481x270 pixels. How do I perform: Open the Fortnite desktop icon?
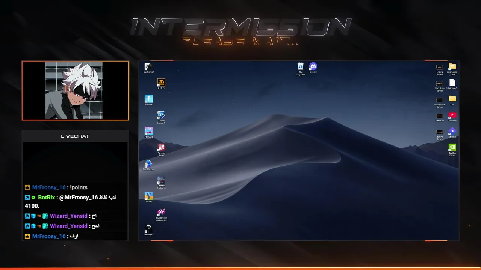(x=148, y=100)
